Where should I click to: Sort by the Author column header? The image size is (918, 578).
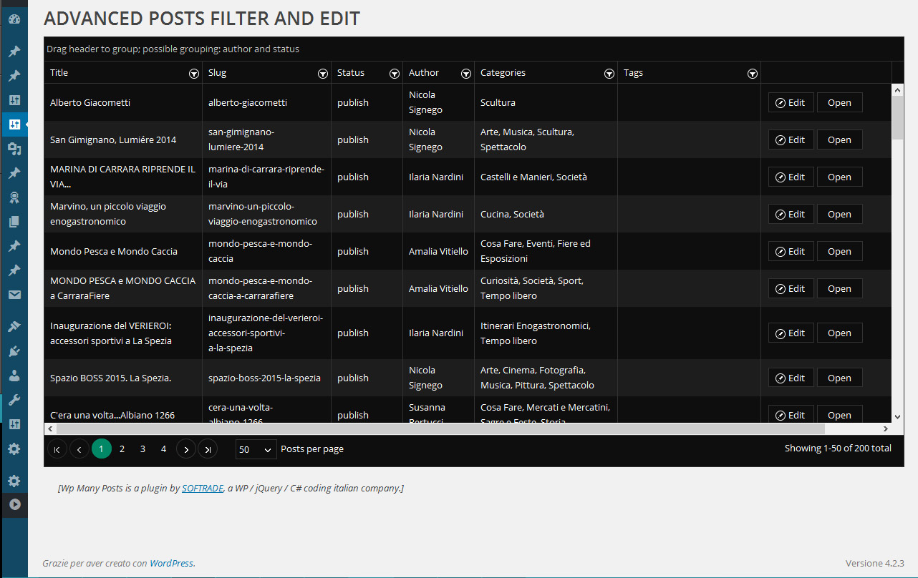click(424, 72)
